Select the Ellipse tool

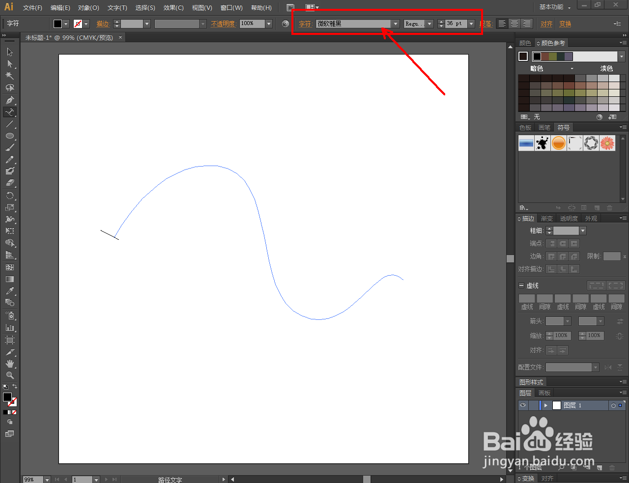point(10,136)
